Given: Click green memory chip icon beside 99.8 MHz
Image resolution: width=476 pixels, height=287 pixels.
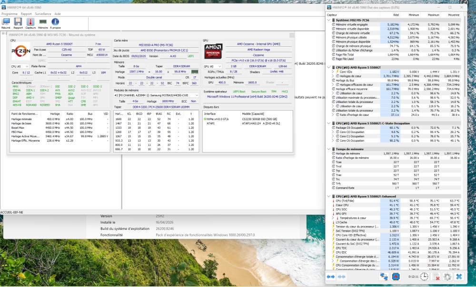Looking at the screenshot, I should coord(195,72).
